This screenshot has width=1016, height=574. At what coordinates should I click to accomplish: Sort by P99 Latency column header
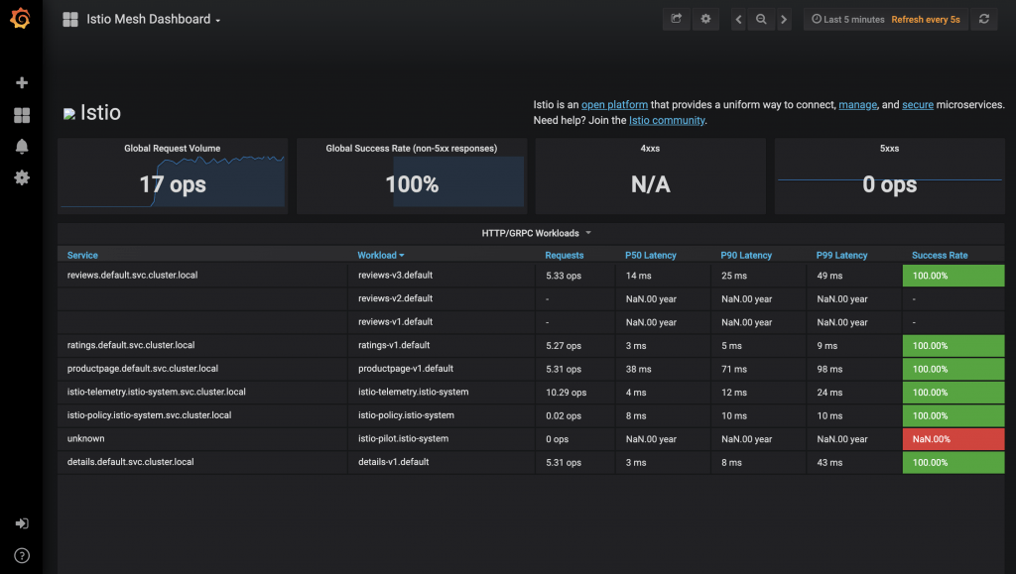point(841,255)
